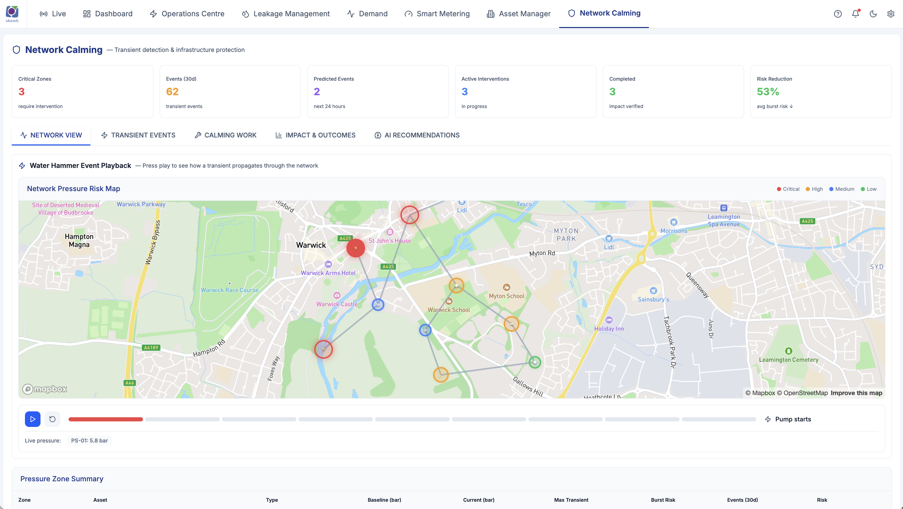
Task: Click the Low legend green dot
Action: [x=863, y=189]
